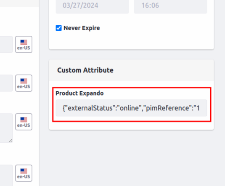Click the textarea resize grip icon

[11, 141]
